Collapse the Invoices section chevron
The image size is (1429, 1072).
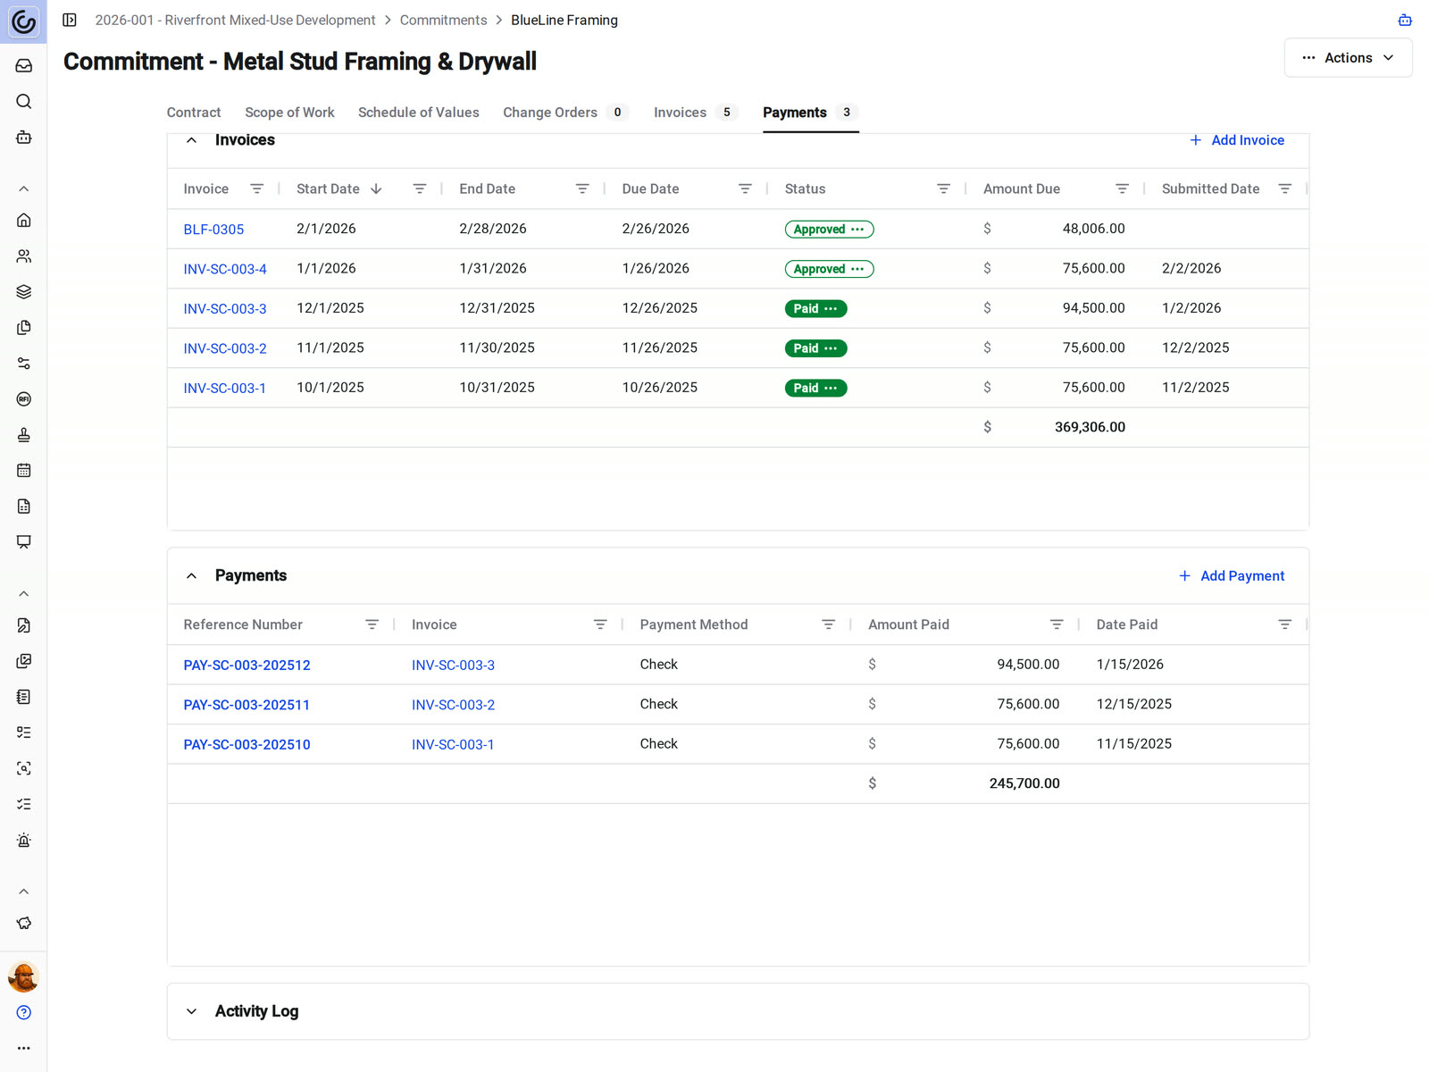click(x=191, y=140)
